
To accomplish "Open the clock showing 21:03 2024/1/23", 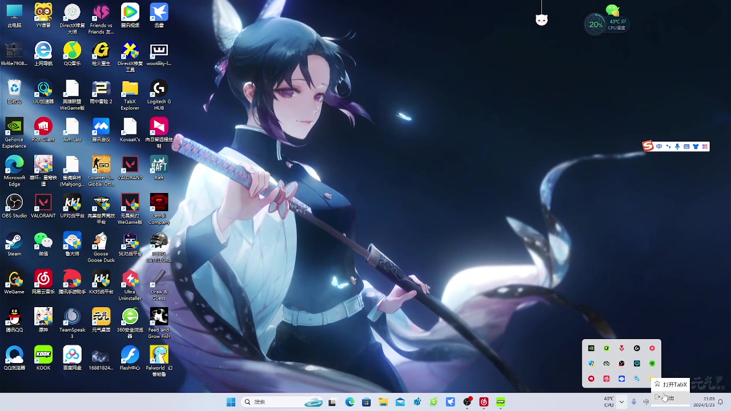I will pyautogui.click(x=704, y=402).
